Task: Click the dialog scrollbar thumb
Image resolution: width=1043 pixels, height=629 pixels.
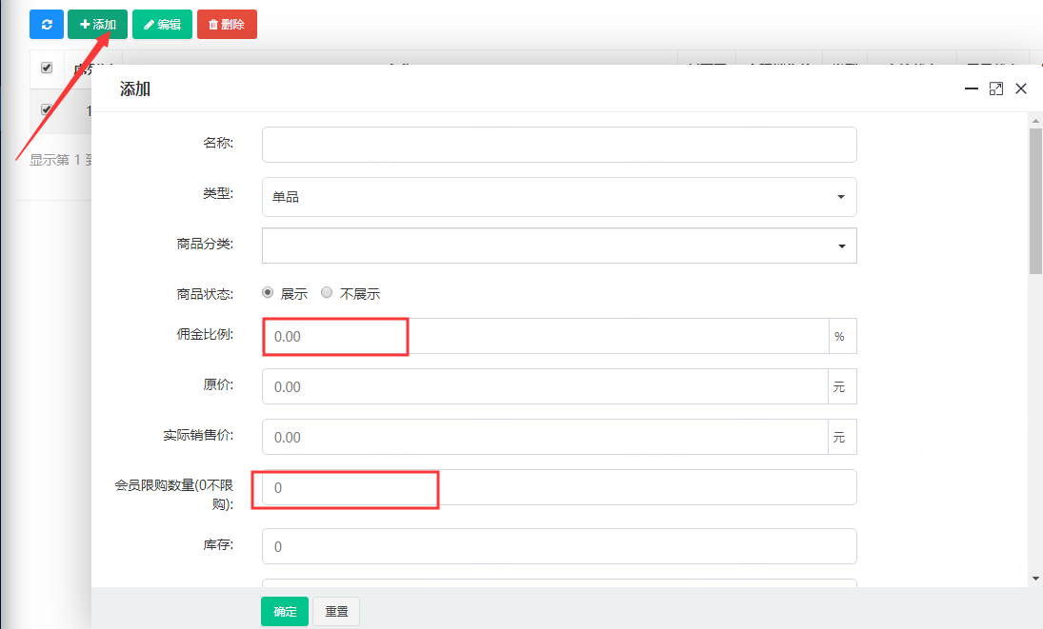Action: (x=1035, y=201)
